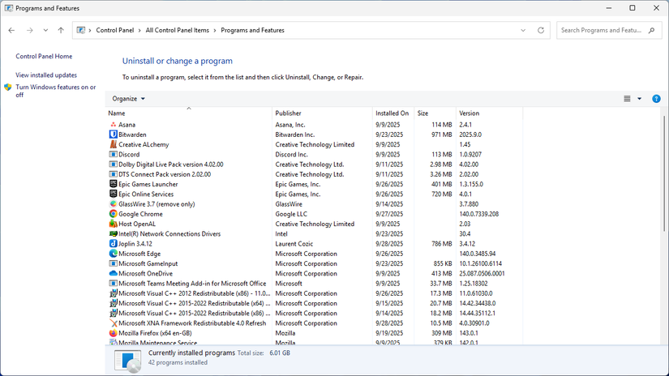This screenshot has height=376, width=669.
Task: Click the Control Panel breadcrumb item
Action: click(115, 30)
